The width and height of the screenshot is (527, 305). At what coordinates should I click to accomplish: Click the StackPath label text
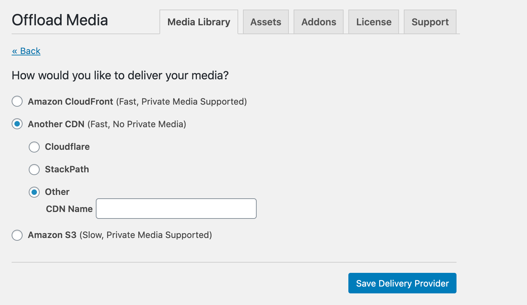(x=67, y=169)
